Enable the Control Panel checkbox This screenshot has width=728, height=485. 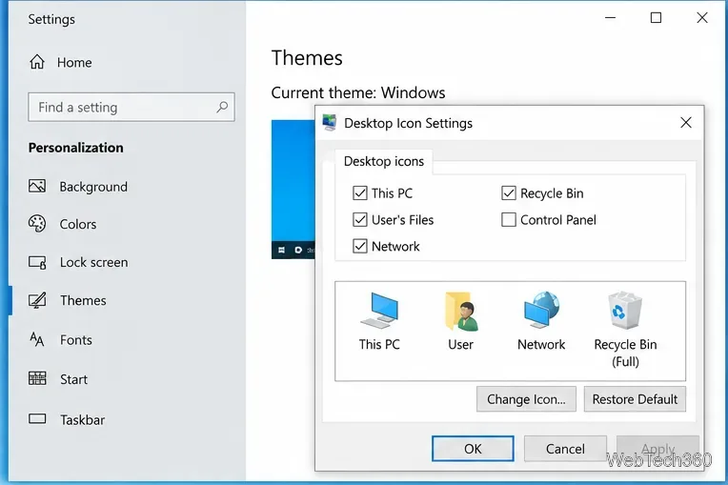pyautogui.click(x=509, y=219)
